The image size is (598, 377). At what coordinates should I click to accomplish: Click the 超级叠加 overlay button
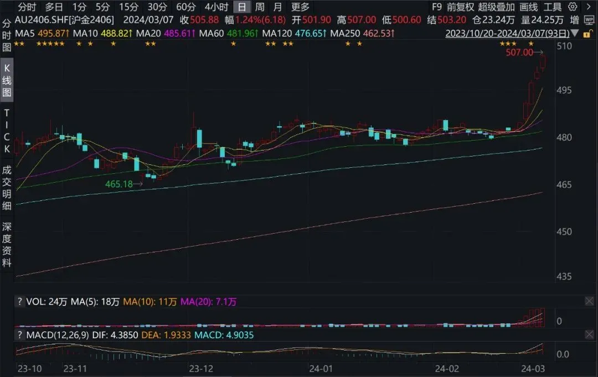(496, 7)
